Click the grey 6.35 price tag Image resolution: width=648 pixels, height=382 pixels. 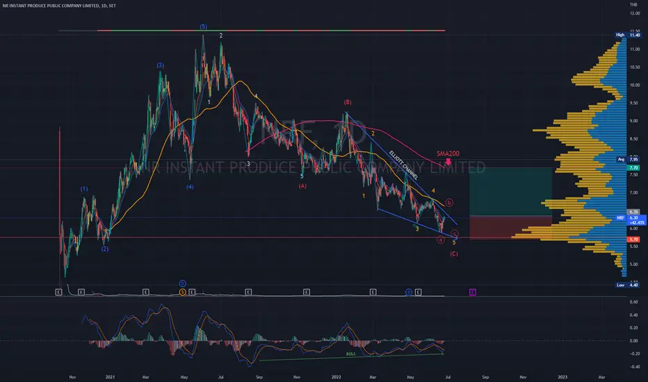[633, 212]
